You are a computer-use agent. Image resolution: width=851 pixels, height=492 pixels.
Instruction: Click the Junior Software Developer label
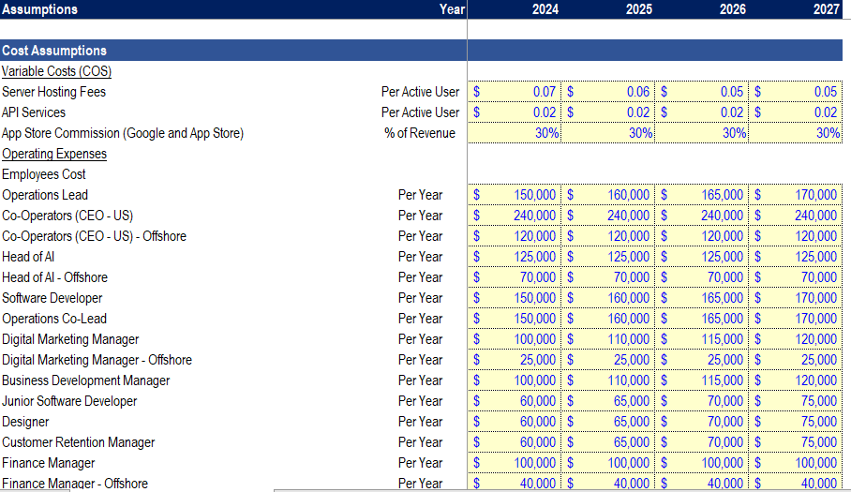[69, 401]
